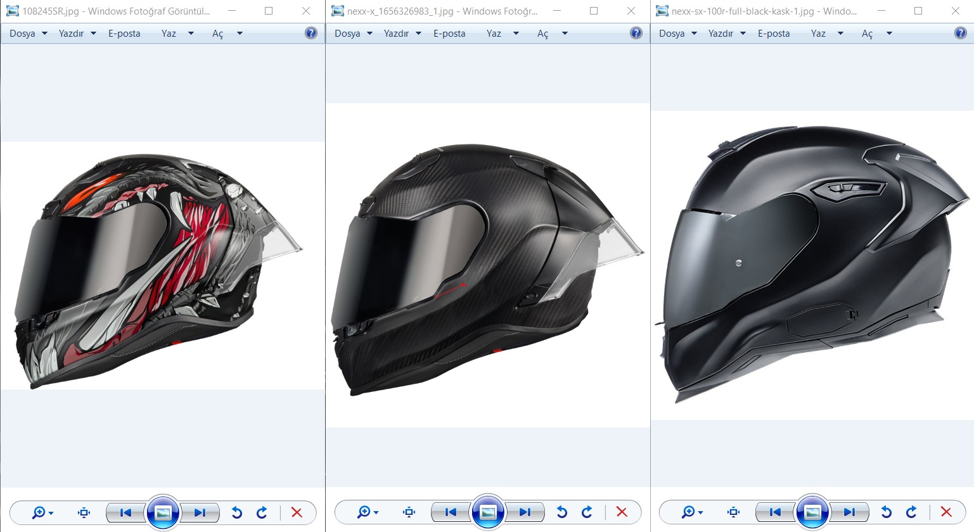Click E-posta in the nexx-x_1656326983_1.jpg window

pyautogui.click(x=449, y=34)
